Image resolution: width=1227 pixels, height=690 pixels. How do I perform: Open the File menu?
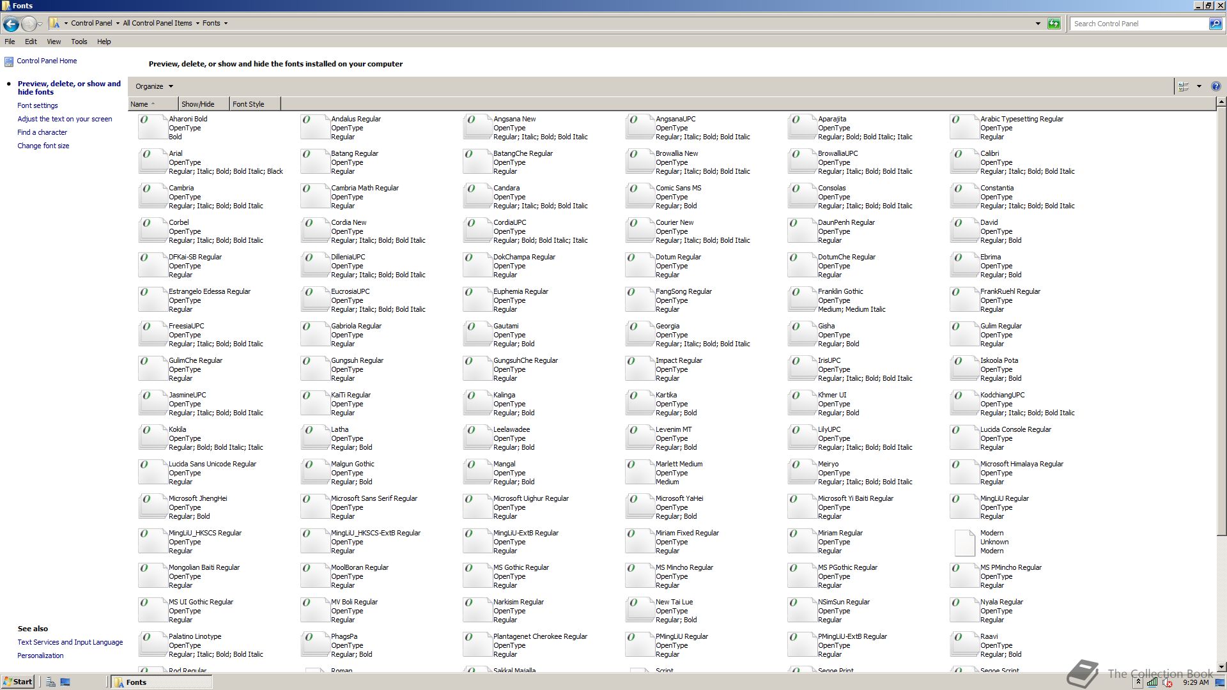[10, 42]
